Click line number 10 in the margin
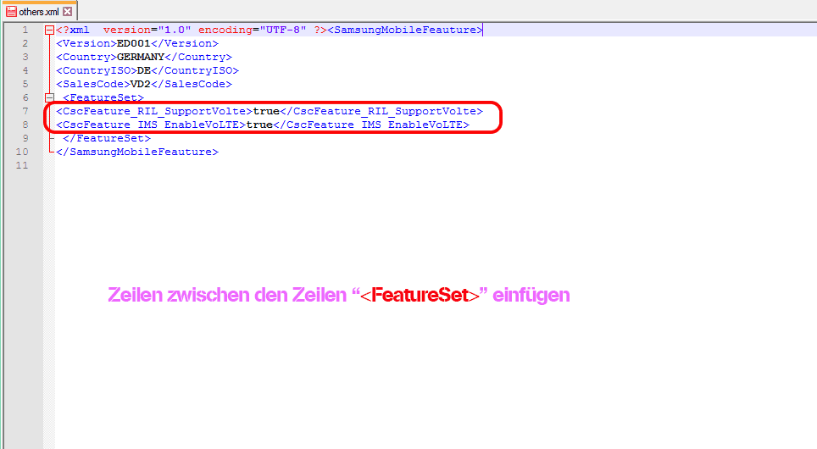Image resolution: width=817 pixels, height=449 pixels. 22,152
